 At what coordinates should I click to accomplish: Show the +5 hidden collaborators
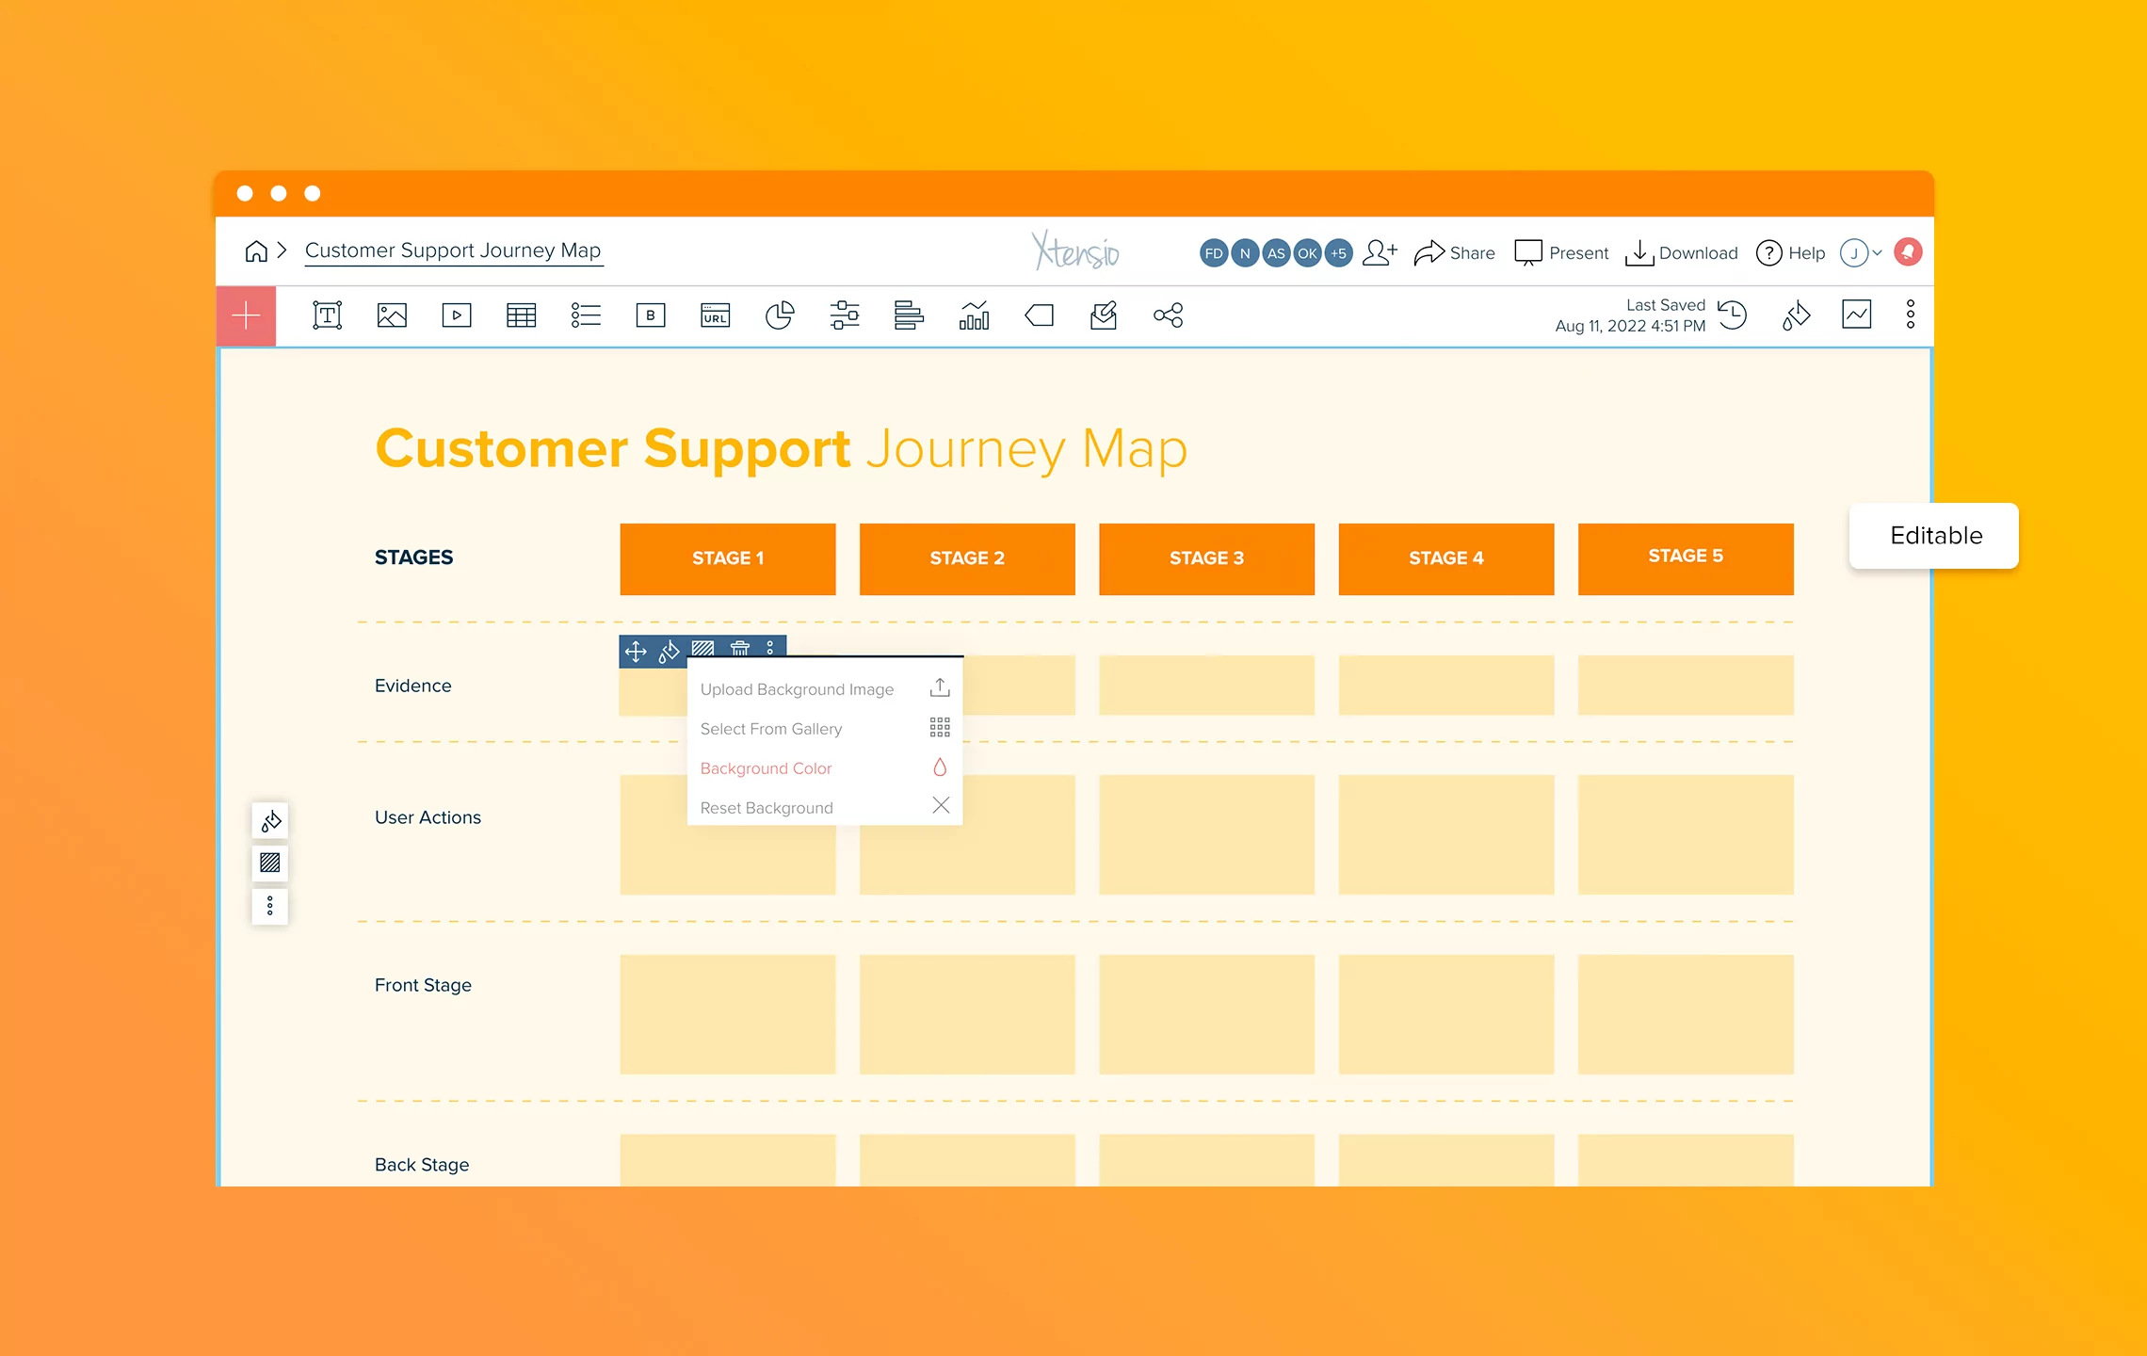pos(1338,252)
